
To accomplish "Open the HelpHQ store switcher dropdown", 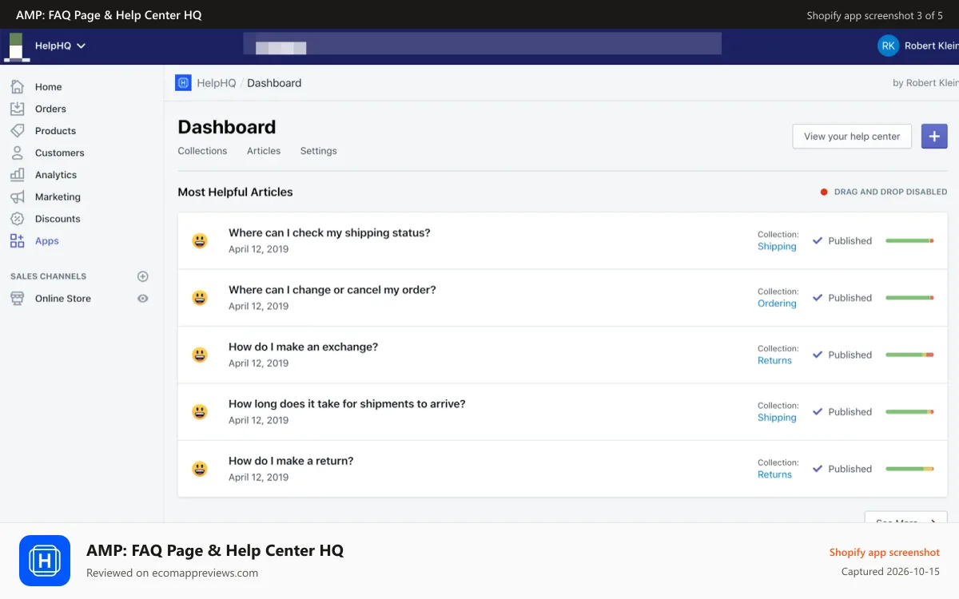I will click(60, 46).
